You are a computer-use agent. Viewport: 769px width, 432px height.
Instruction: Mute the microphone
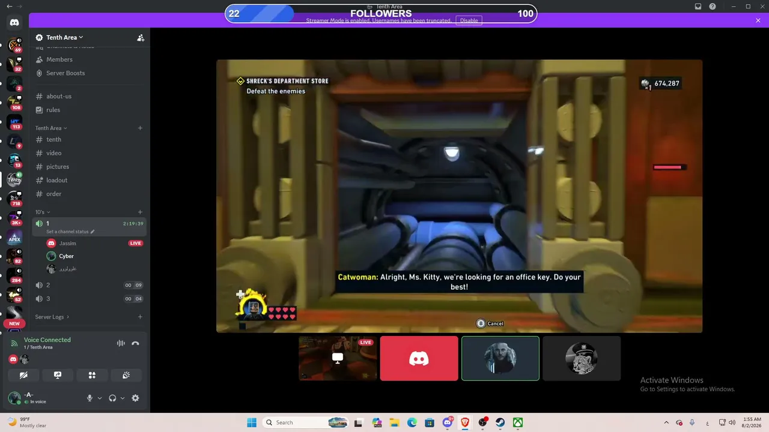[x=90, y=398]
